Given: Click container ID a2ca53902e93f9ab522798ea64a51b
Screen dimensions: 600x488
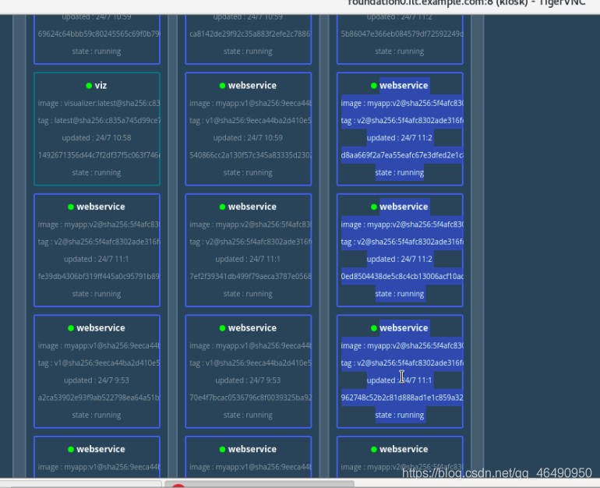Looking at the screenshot, I should point(99,398).
